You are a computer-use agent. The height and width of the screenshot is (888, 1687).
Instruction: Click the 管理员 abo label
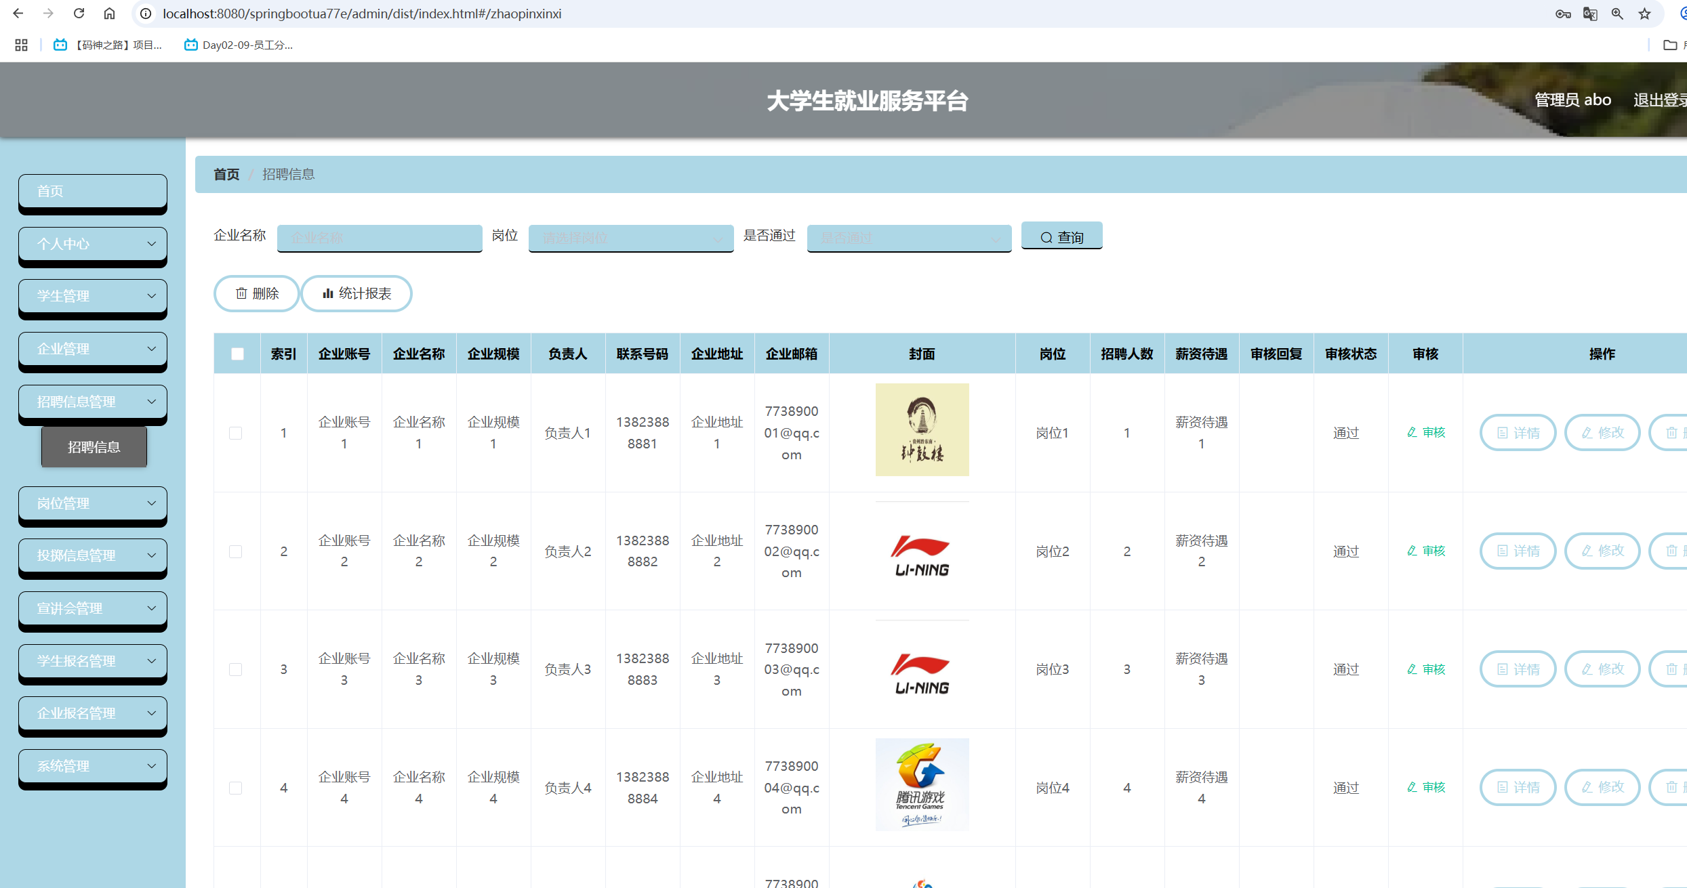[1572, 100]
